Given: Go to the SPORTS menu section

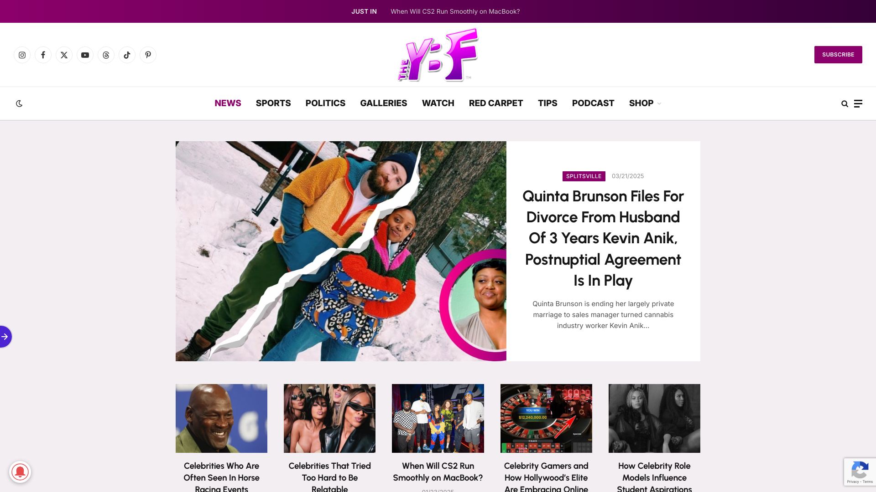Looking at the screenshot, I should pos(273,103).
